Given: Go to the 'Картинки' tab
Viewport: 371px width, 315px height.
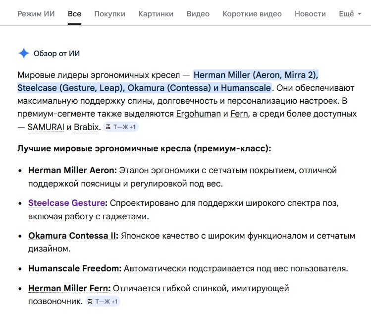Looking at the screenshot, I should [x=156, y=14].
